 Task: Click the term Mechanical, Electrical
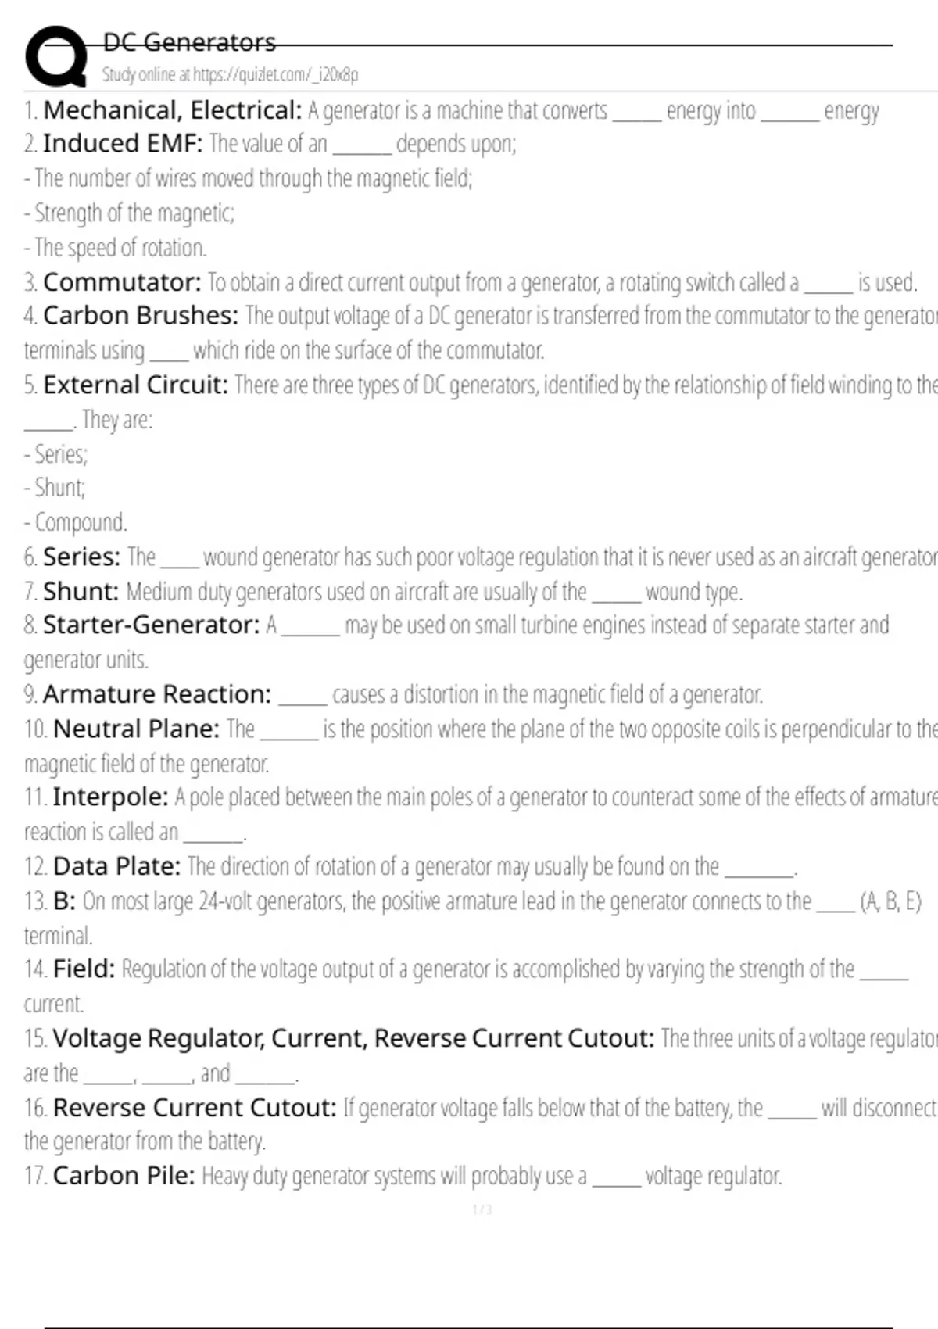click(172, 110)
